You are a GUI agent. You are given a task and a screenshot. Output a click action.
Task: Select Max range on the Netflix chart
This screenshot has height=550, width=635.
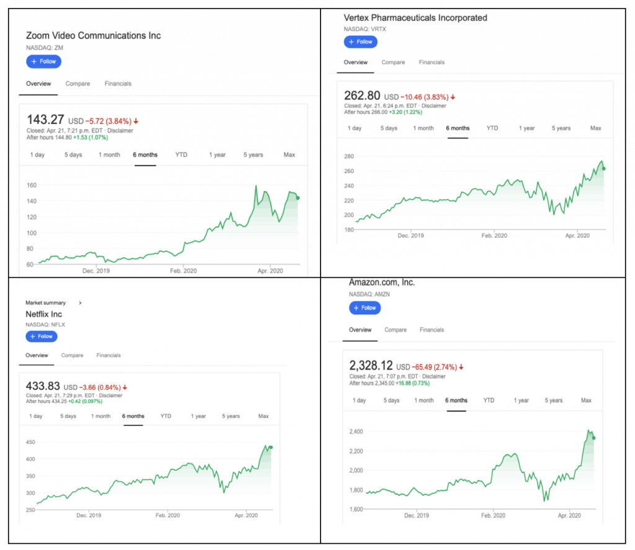coord(263,416)
